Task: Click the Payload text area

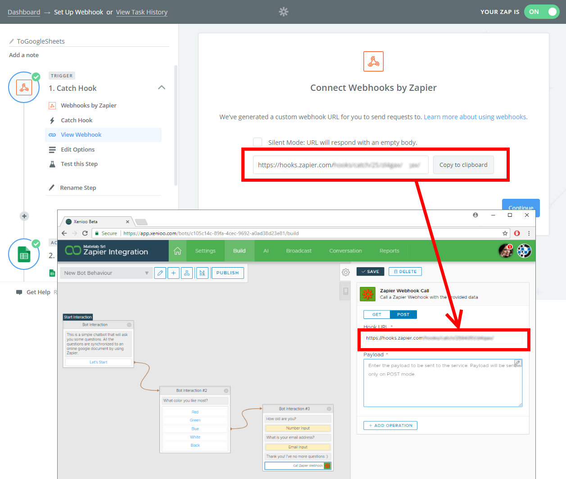Action: click(443, 383)
